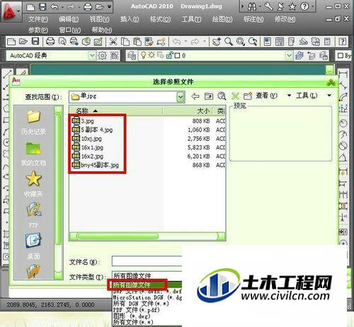The width and height of the screenshot is (354, 327).
Task: Click Create New Folder icon in dialog
Action: click(x=248, y=96)
